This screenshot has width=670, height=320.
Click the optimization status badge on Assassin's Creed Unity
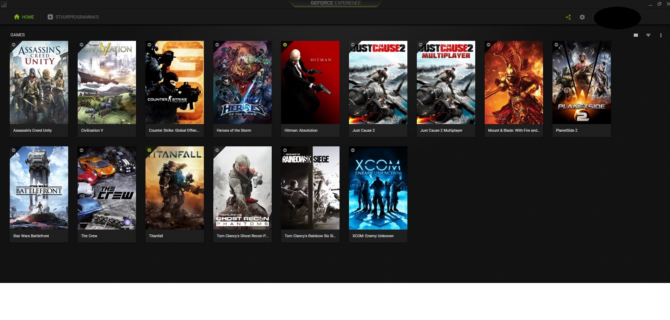tap(14, 45)
